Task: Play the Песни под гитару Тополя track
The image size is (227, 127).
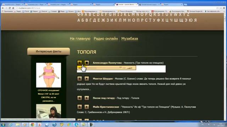Action: coord(87,98)
